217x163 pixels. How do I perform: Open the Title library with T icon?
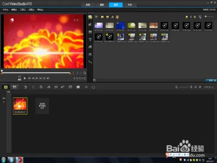(x=90, y=40)
